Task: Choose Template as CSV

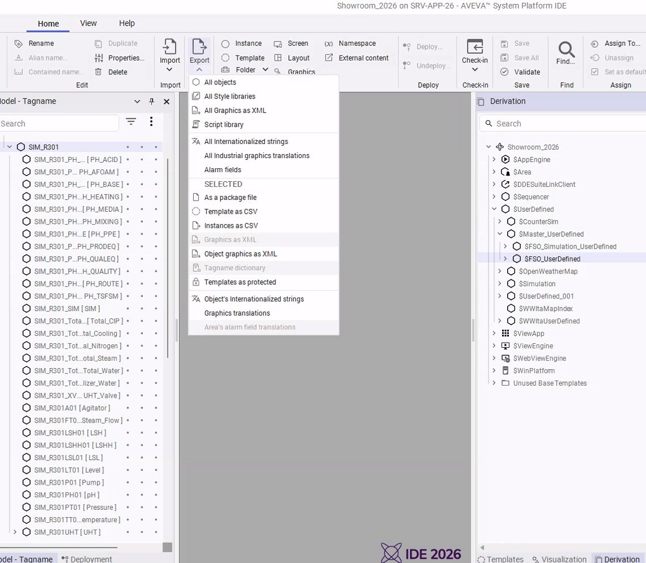Action: 263,212
